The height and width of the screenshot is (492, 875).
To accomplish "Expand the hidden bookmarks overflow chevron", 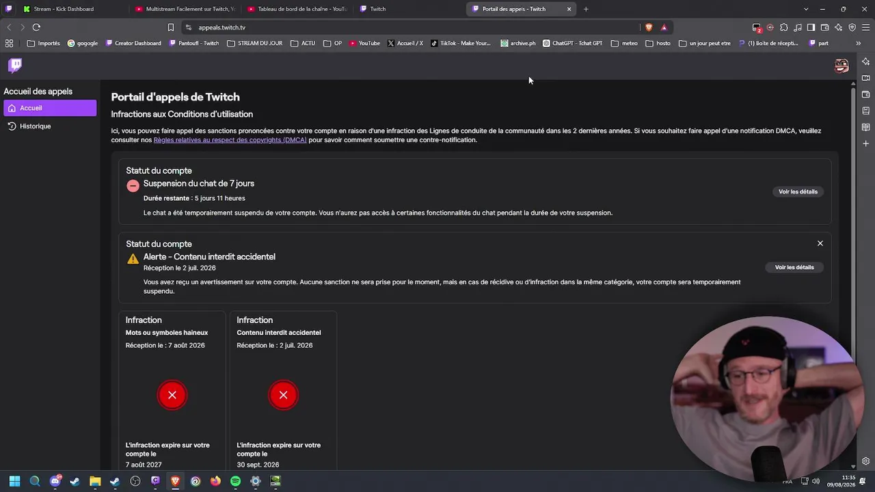I will click(859, 43).
